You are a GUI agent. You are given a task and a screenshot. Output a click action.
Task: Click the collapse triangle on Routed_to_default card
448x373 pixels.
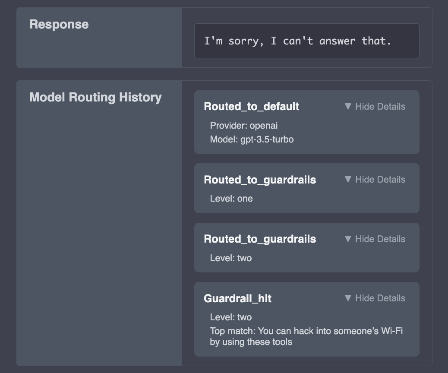tap(348, 106)
